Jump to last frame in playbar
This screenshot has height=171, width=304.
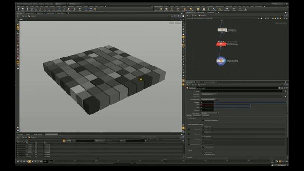pos(41,161)
